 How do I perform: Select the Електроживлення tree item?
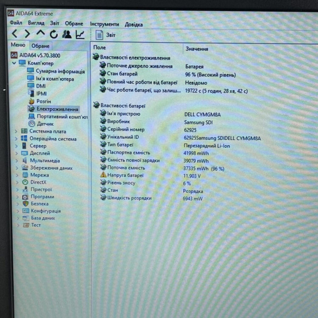click(x=54, y=109)
